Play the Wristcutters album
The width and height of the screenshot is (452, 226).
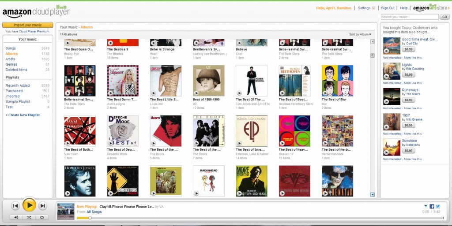pyautogui.click(x=110, y=193)
